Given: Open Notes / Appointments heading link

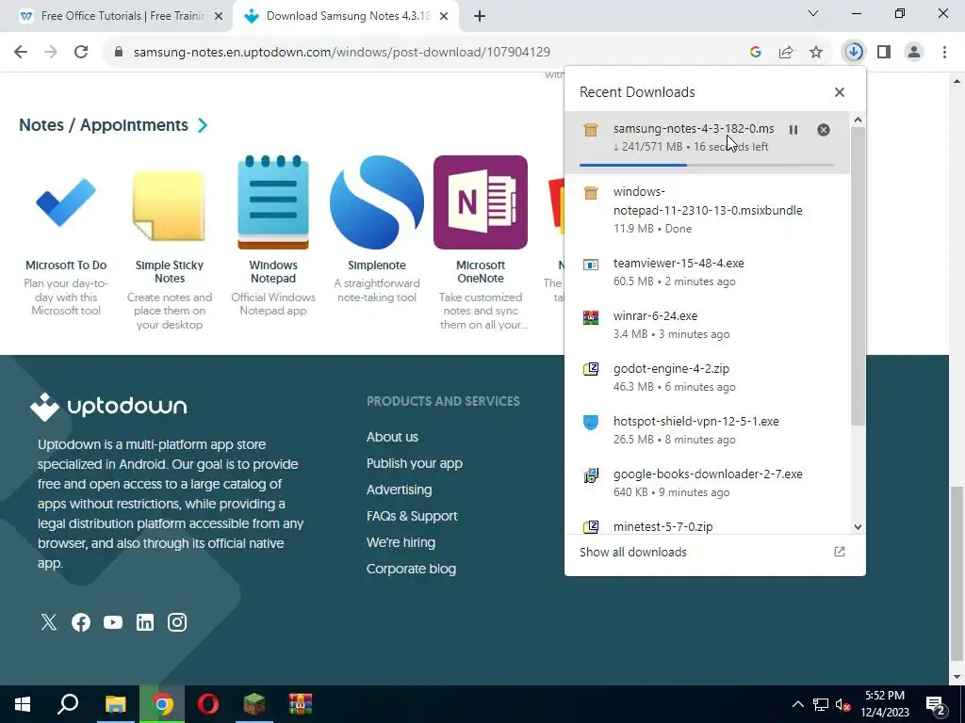Looking at the screenshot, I should tap(104, 125).
